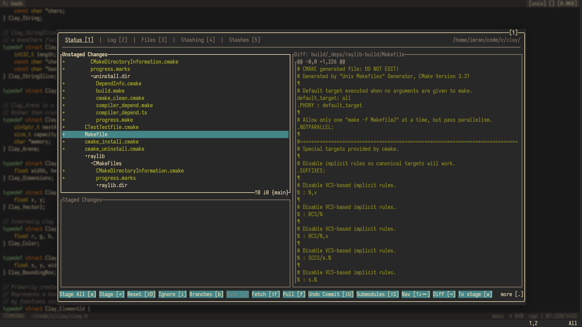The image size is (582, 327).
Task: Open the Stashes [5] tab
Action: point(244,40)
